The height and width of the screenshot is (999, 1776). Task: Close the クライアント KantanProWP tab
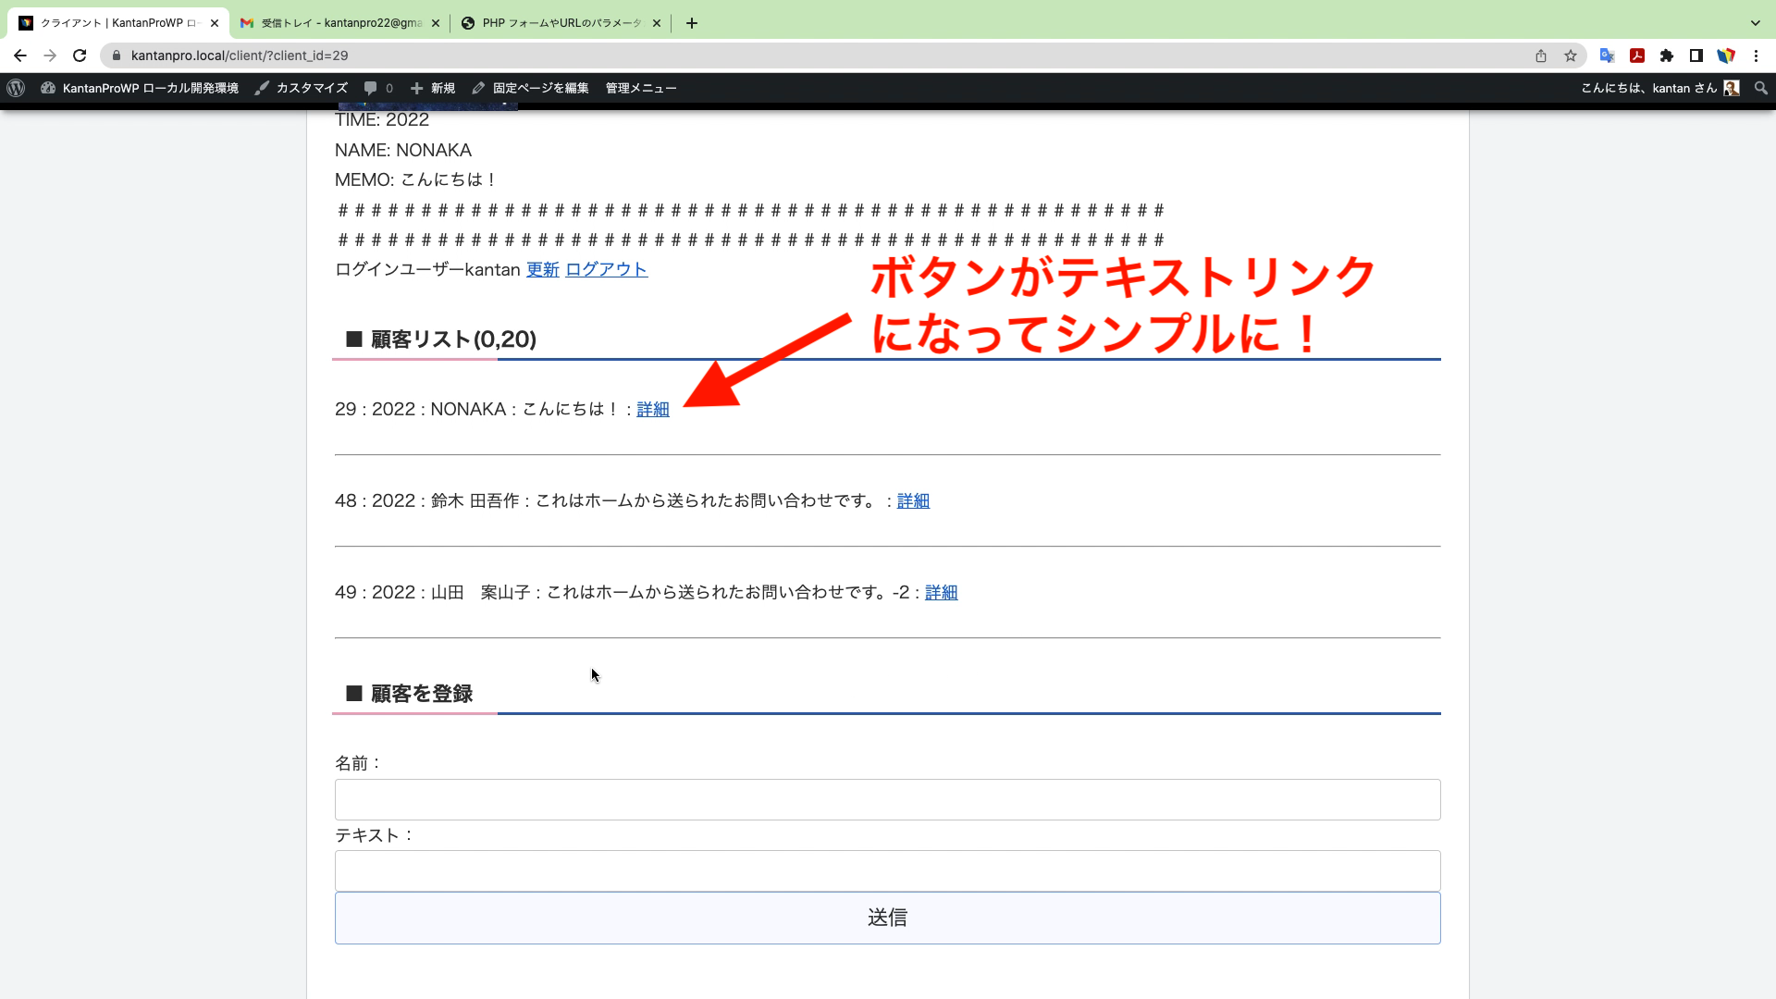[x=215, y=23]
